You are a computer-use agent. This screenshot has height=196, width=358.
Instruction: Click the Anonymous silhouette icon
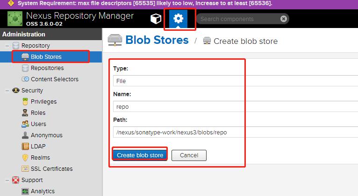(25, 135)
